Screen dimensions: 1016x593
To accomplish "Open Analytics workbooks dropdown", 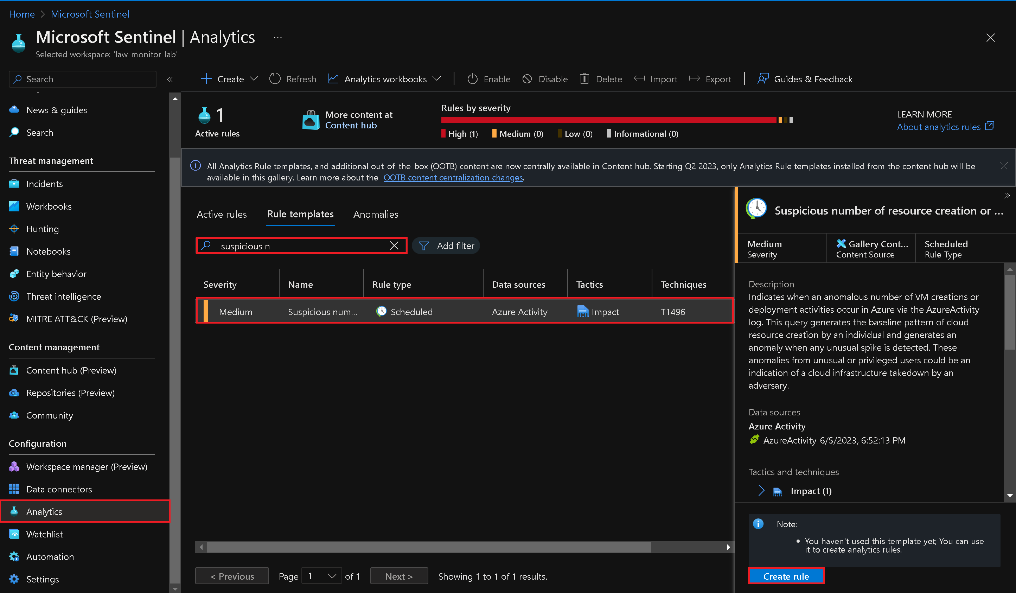I will (x=385, y=79).
